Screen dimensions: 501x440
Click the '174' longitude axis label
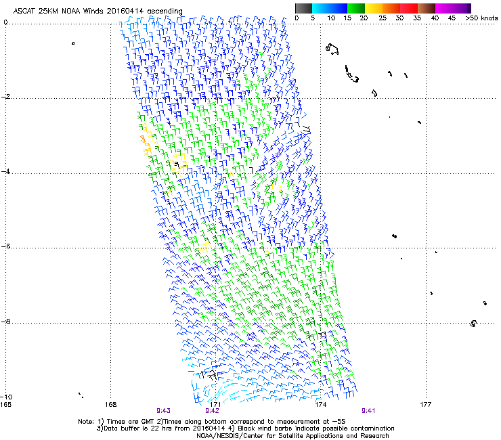click(321, 405)
